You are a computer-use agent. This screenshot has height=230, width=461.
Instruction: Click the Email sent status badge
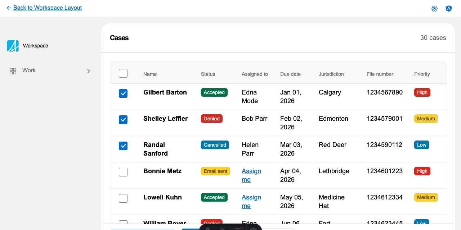pyautogui.click(x=215, y=171)
